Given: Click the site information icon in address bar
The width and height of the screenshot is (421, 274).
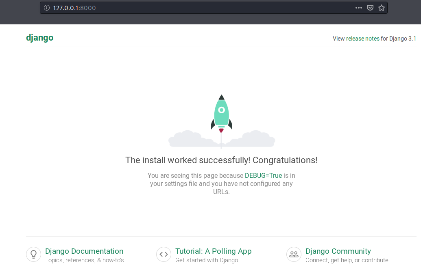Looking at the screenshot, I should [47, 8].
